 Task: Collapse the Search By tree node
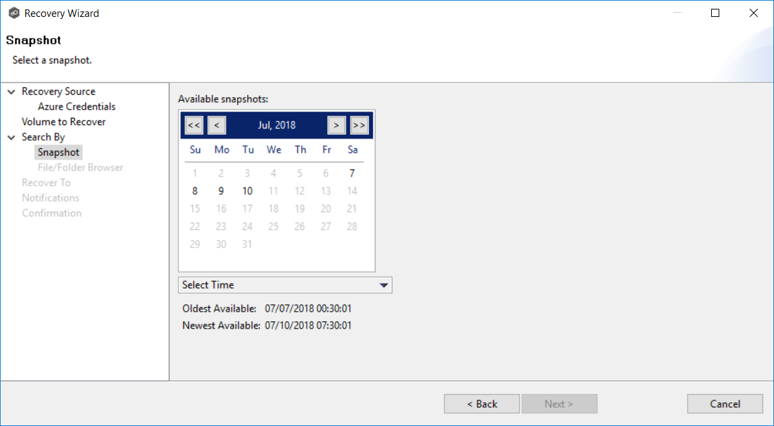coord(11,137)
